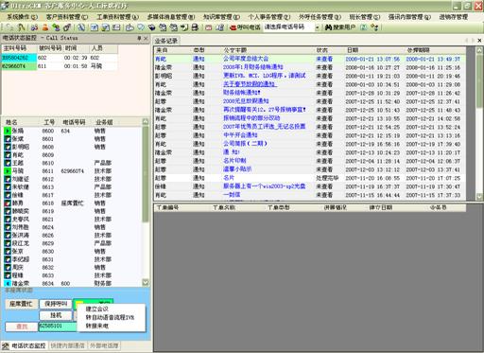Click the speech bubble icon in toolbar
Viewport: 484px width, 353px height.
click(141, 27)
